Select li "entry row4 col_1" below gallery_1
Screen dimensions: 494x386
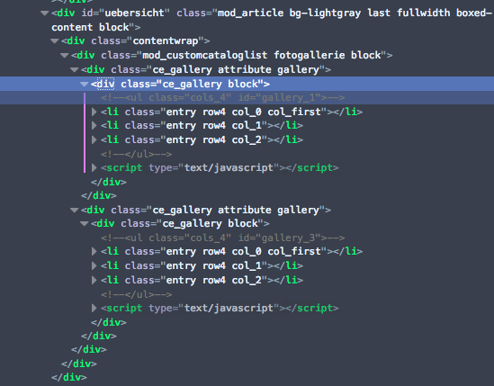(202, 126)
